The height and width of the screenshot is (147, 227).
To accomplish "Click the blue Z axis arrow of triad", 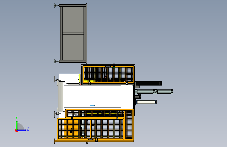I will tap(22, 130).
